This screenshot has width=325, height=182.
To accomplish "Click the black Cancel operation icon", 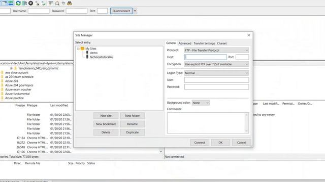I will [30, 3].
